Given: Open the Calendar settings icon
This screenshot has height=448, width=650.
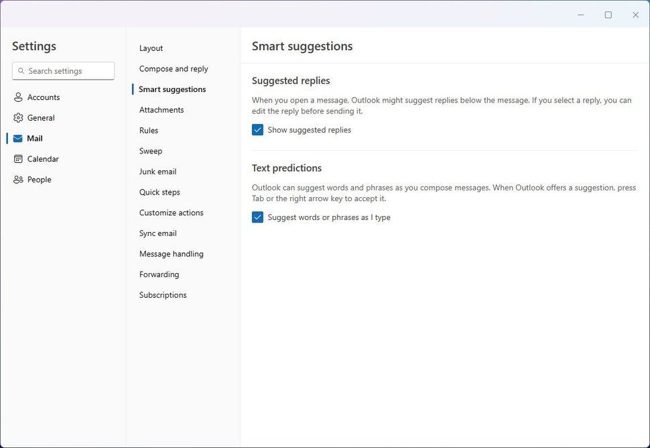Looking at the screenshot, I should pyautogui.click(x=17, y=159).
